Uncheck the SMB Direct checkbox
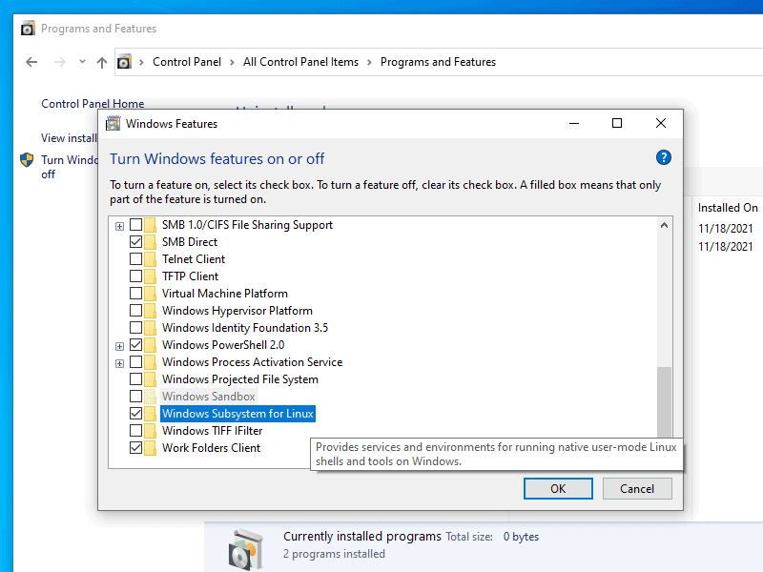763x572 pixels. tap(135, 242)
